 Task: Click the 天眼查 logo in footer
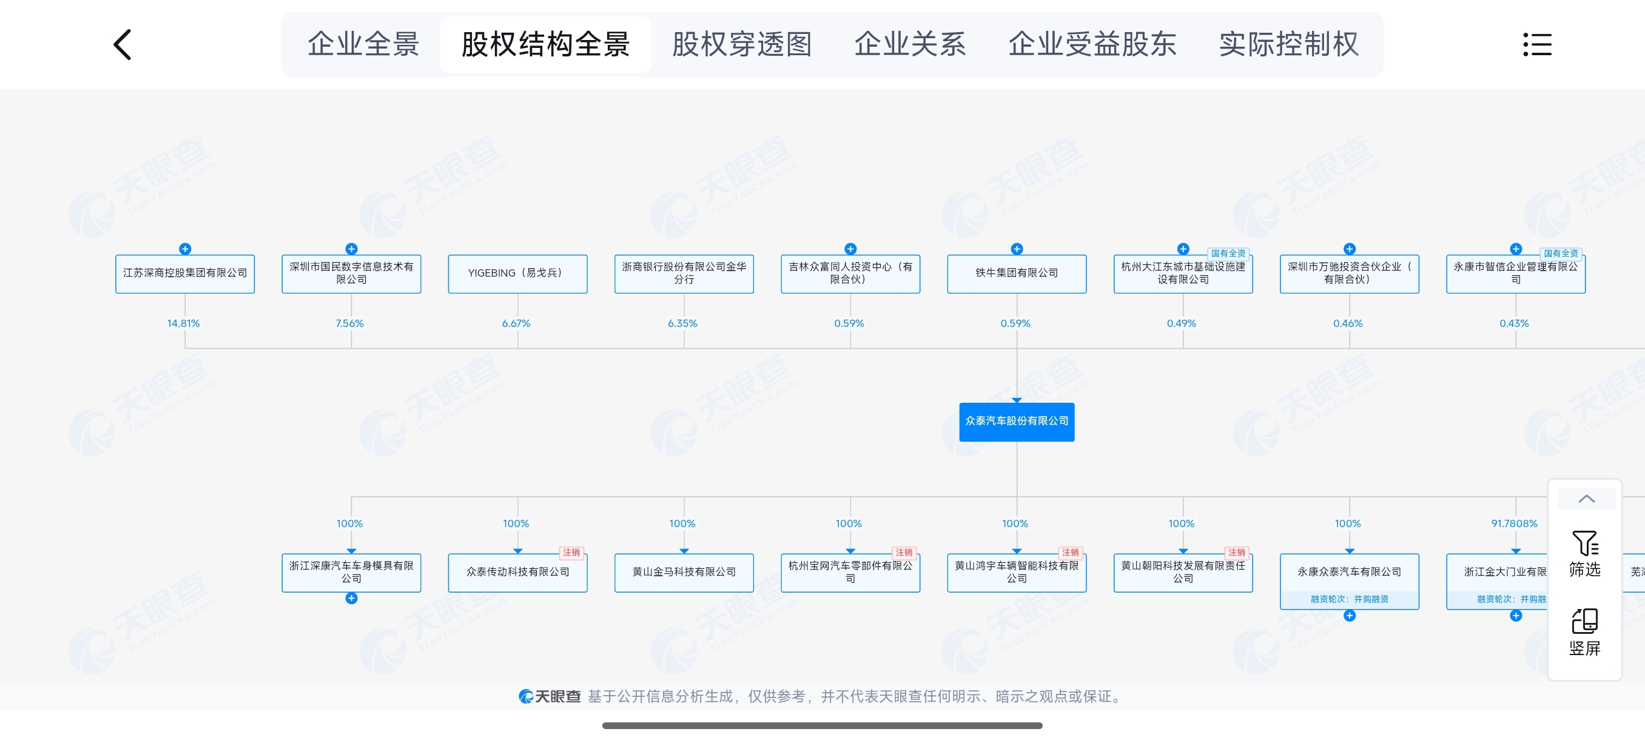[x=549, y=696]
